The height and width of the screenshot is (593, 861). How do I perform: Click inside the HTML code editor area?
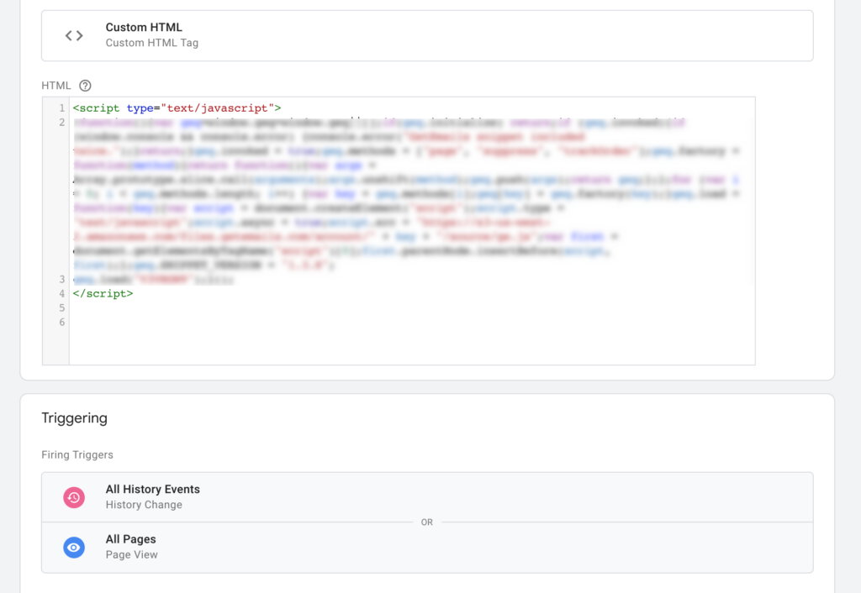(412, 231)
